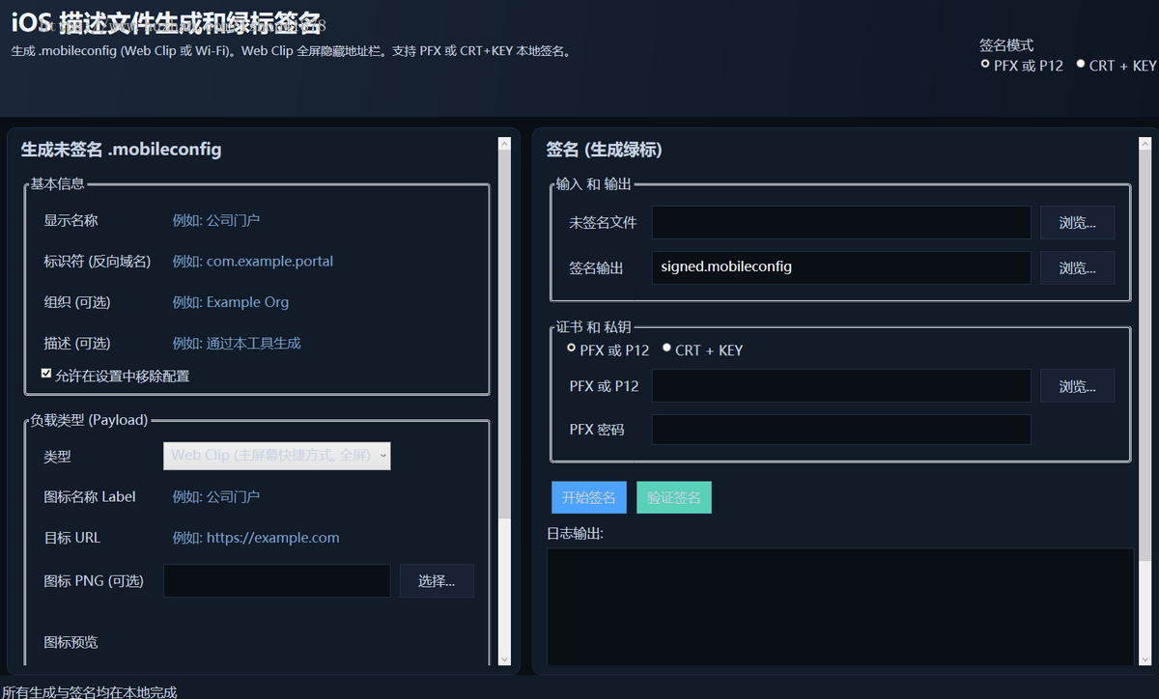Click the 验证签名 button
This screenshot has width=1159, height=699.
674,497
